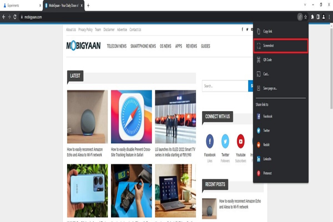Share link to LinkedIn from menu

[x=281, y=159]
